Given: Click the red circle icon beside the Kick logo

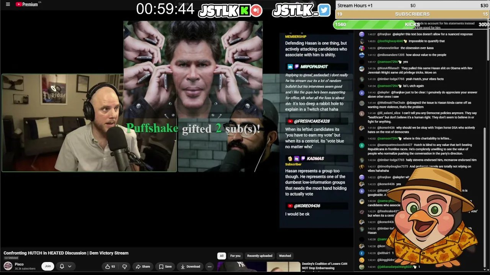Looking at the screenshot, I should click(256, 10).
